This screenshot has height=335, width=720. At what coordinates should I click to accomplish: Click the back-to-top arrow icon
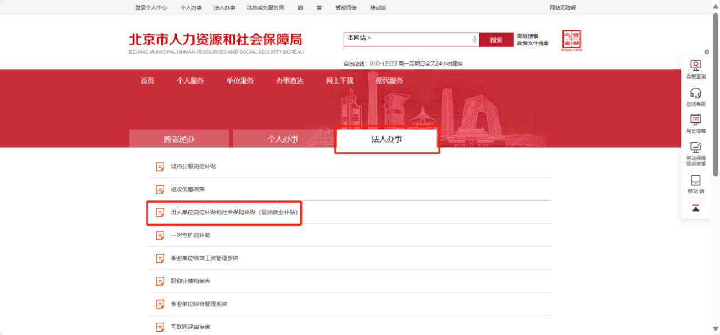696,208
